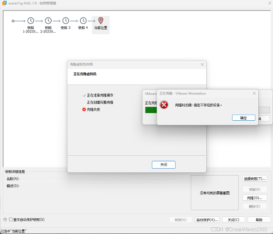Close the 克隆虚拟机向导 window
Image resolution: width=273 pixels, height=234 pixels.
coord(202,65)
